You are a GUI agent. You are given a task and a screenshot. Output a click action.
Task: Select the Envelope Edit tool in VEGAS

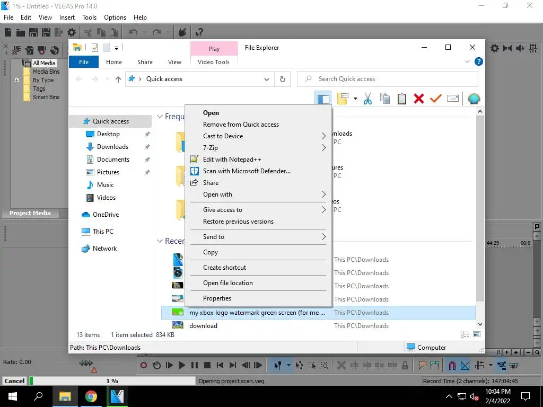299,365
